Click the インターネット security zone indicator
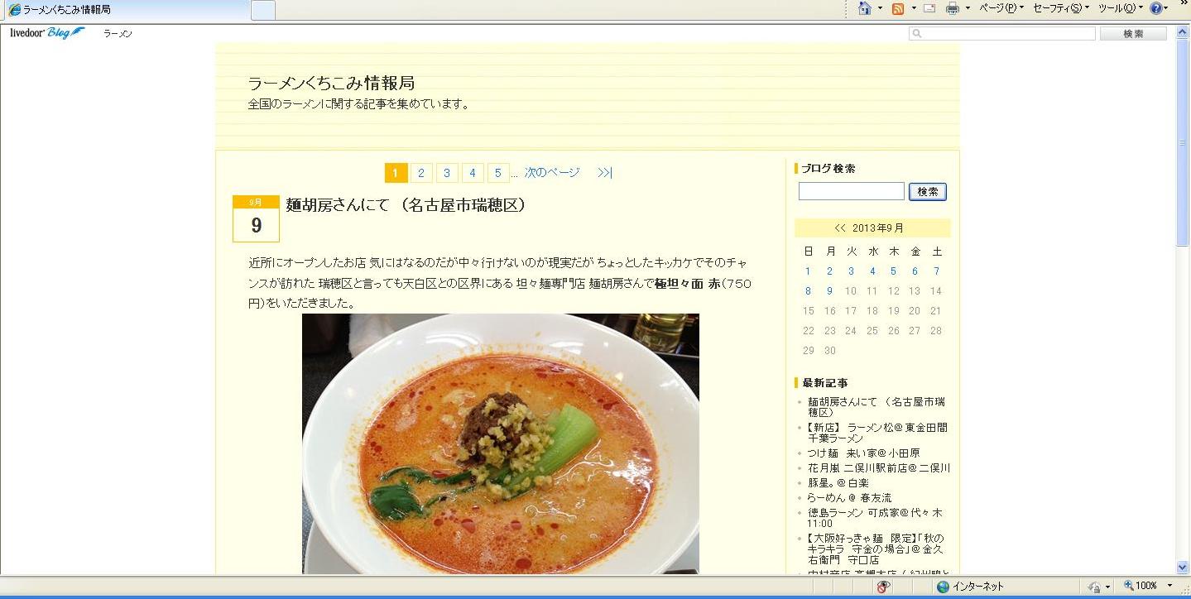This screenshot has width=1191, height=599. (x=970, y=587)
